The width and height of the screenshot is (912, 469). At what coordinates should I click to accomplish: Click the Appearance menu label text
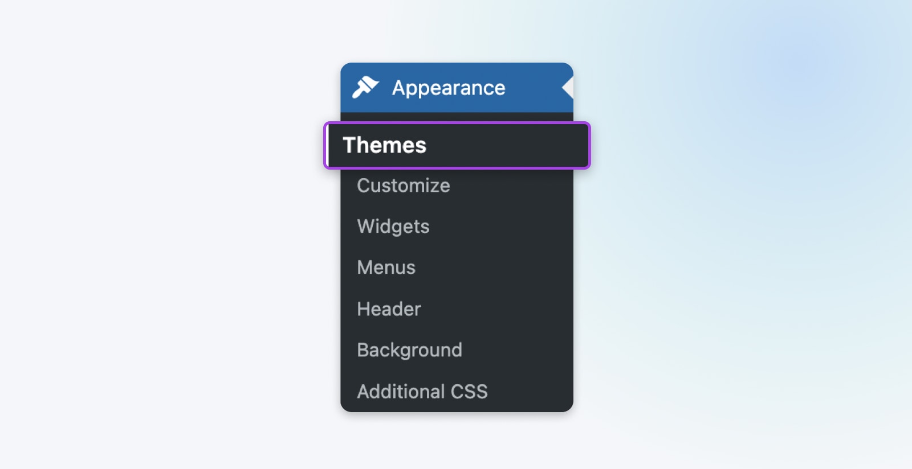[x=449, y=88]
